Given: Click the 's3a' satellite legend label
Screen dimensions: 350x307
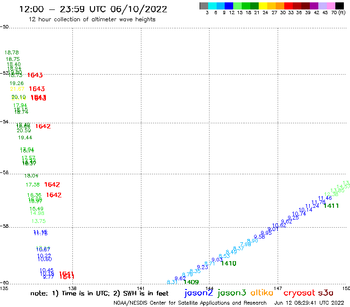Looking at the screenshot, I should (326, 293).
